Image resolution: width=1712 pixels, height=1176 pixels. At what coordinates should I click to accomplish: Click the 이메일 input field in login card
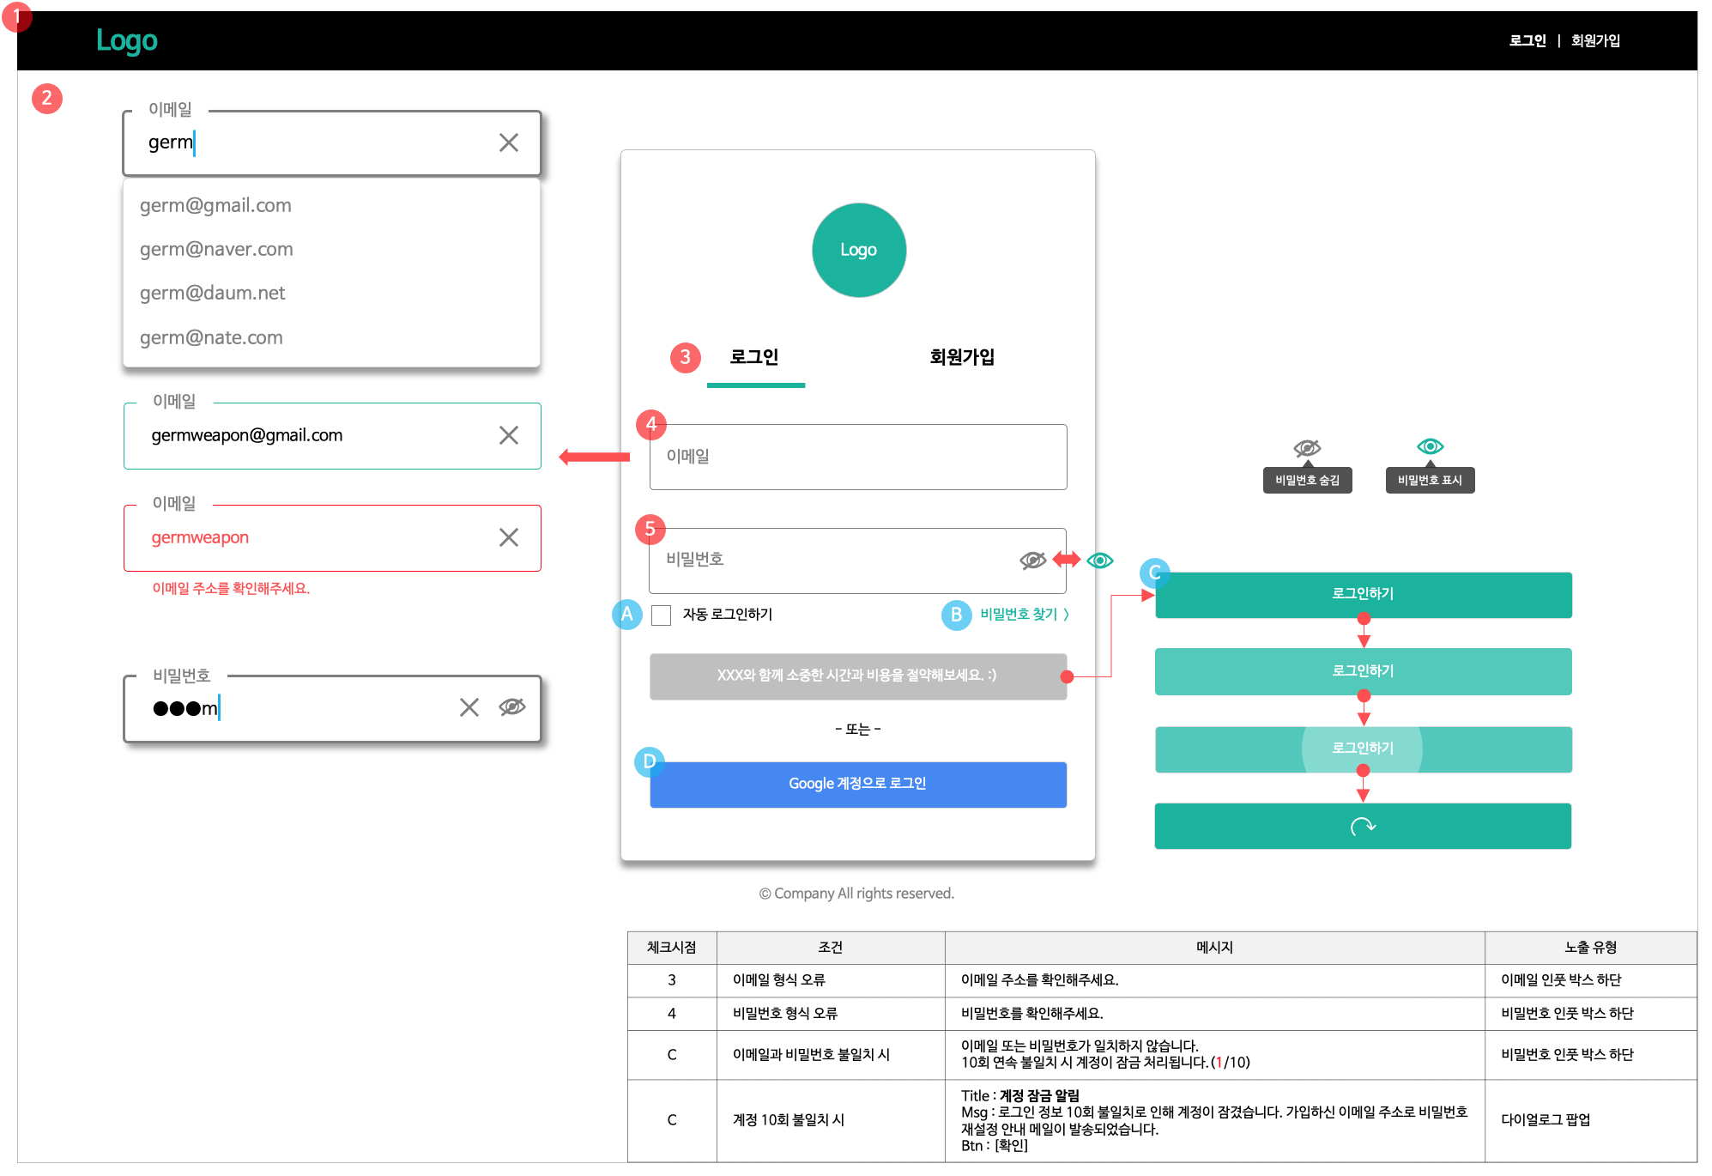coord(857,457)
